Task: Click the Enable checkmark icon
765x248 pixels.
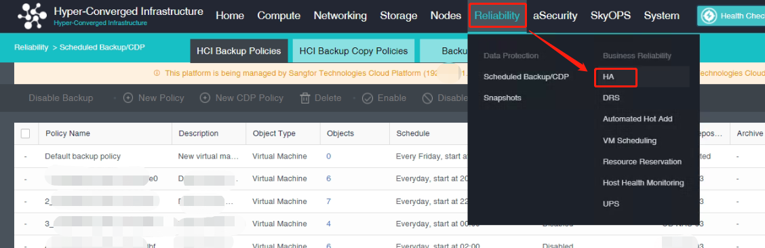Action: (x=368, y=98)
